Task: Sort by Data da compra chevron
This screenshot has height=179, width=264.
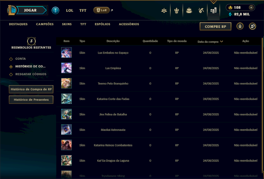Action: pos(221,41)
